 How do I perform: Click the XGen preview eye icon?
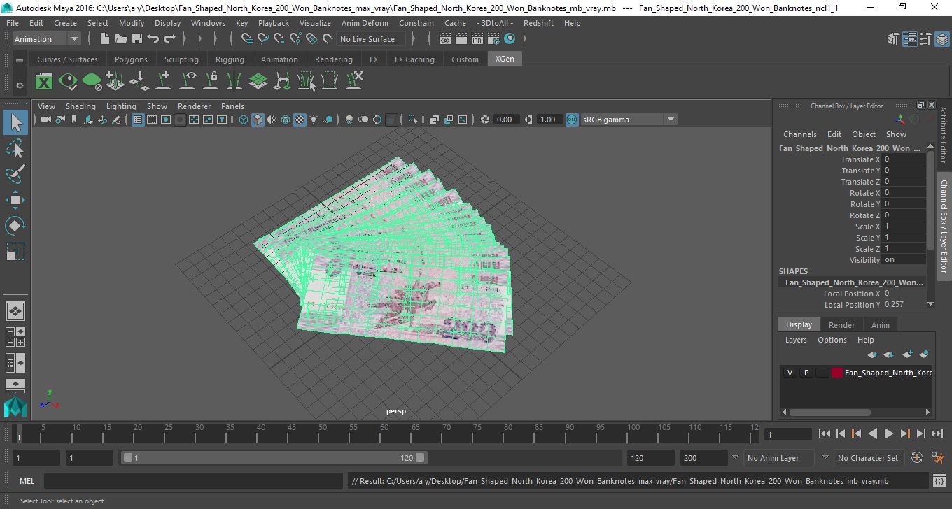point(68,82)
